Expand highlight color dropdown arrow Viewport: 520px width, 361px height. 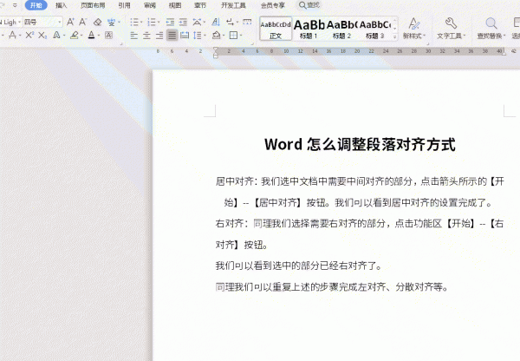click(81, 36)
